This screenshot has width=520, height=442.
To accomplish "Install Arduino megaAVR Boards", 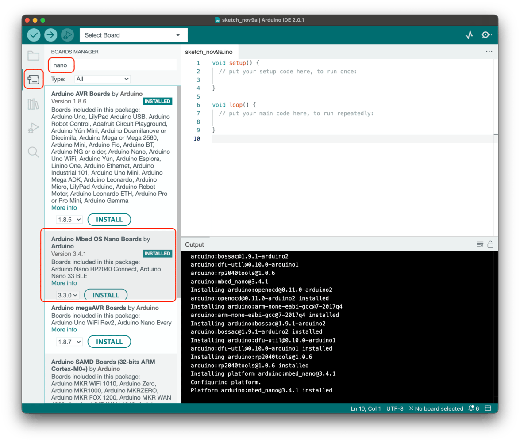I will pos(109,342).
